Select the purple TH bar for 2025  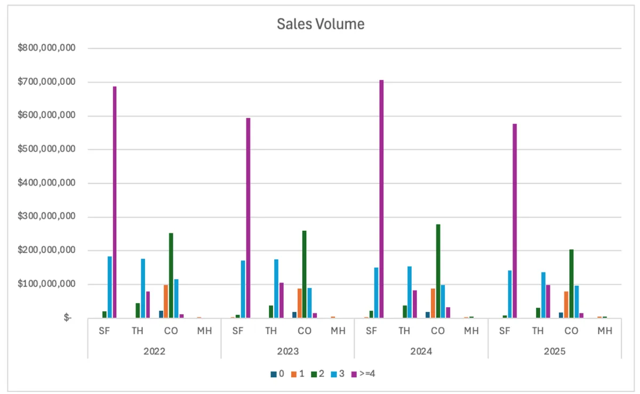coord(548,301)
